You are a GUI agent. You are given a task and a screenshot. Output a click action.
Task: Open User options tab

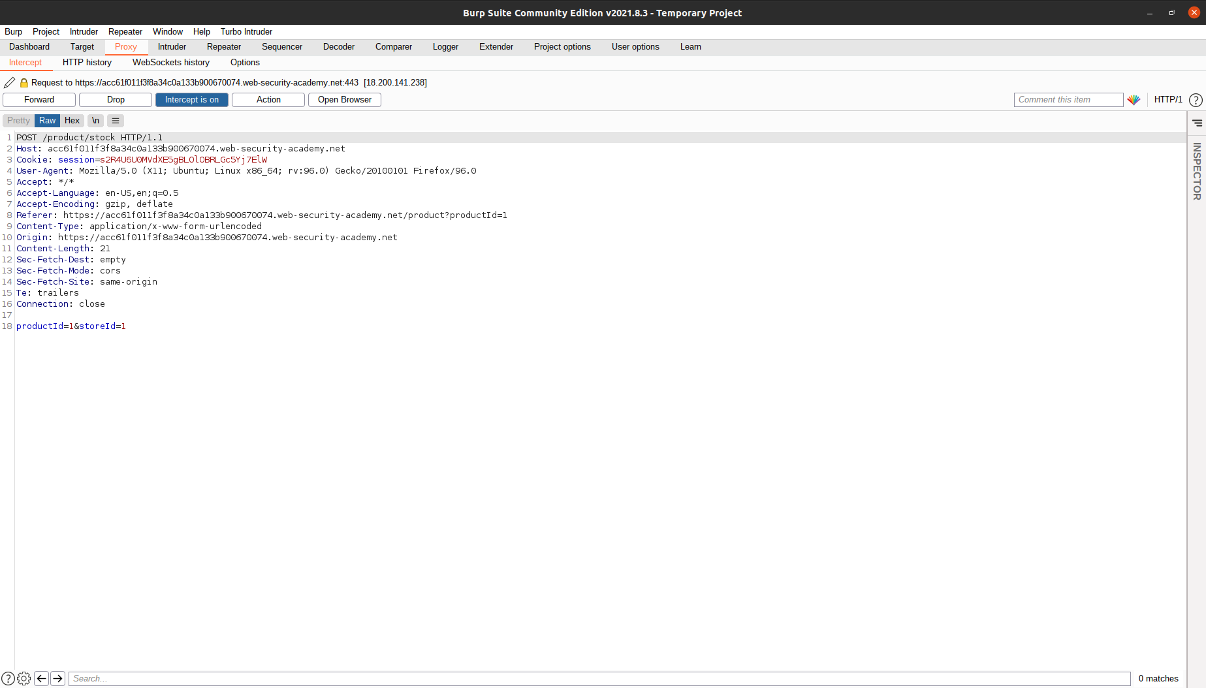635,47
